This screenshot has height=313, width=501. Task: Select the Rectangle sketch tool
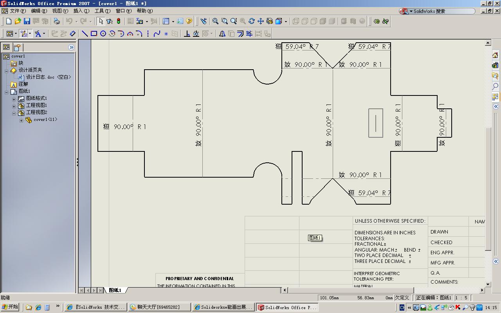tap(94, 34)
